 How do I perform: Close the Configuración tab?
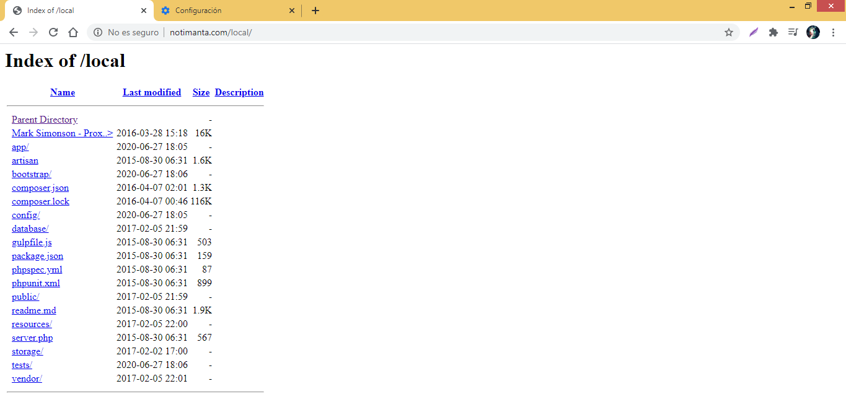click(293, 11)
